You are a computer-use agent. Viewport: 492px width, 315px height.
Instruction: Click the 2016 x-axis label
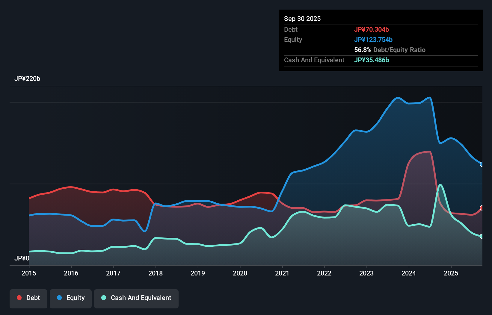pos(71,273)
